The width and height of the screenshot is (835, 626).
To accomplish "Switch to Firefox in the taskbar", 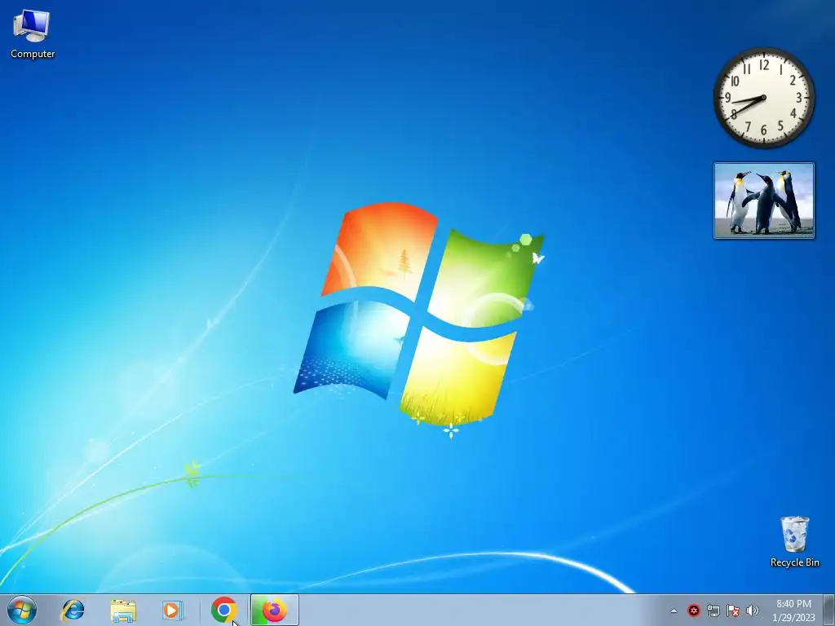I will (x=274, y=610).
